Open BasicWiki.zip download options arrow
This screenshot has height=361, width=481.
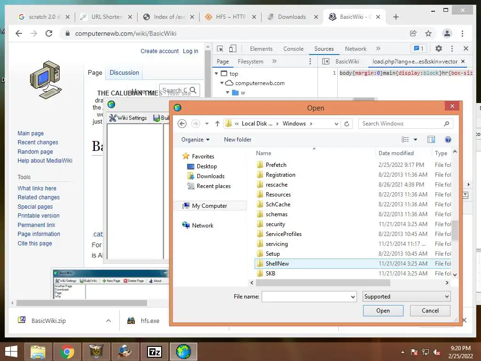(109, 321)
